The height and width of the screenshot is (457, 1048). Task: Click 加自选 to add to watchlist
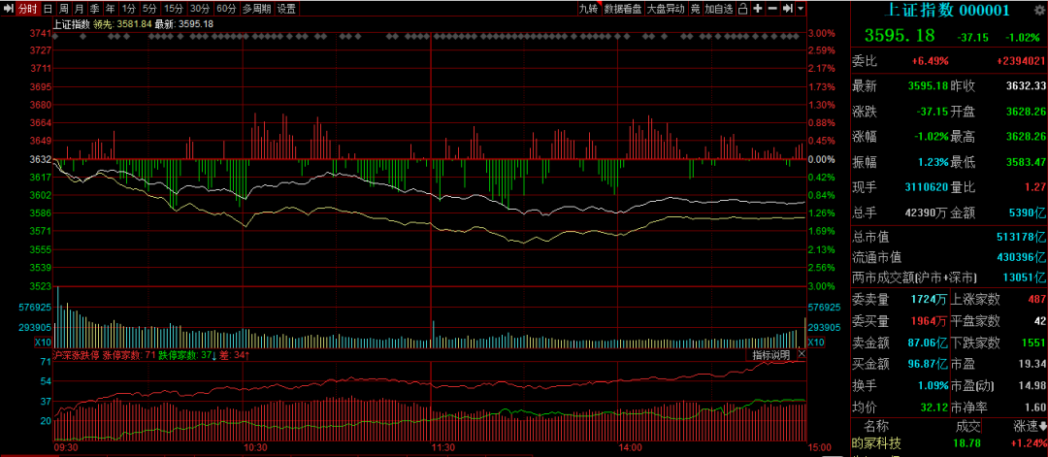(x=719, y=9)
